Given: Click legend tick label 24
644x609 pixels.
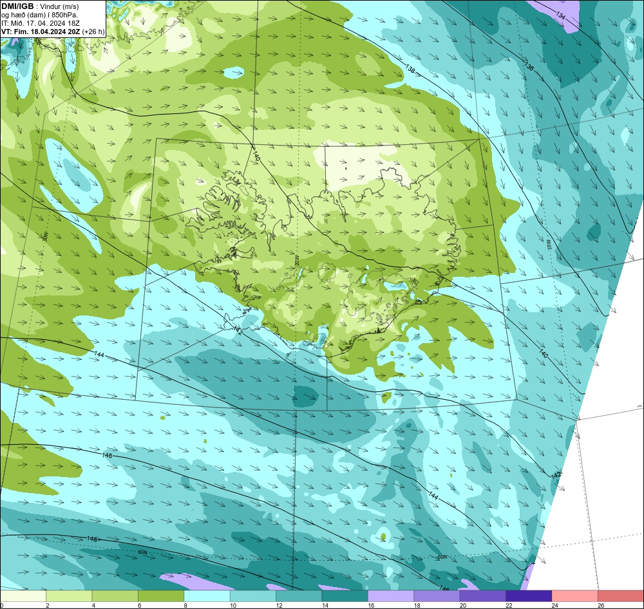Looking at the screenshot, I should [555, 605].
